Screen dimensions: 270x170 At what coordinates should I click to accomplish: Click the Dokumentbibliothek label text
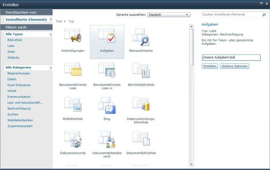pos(141,153)
